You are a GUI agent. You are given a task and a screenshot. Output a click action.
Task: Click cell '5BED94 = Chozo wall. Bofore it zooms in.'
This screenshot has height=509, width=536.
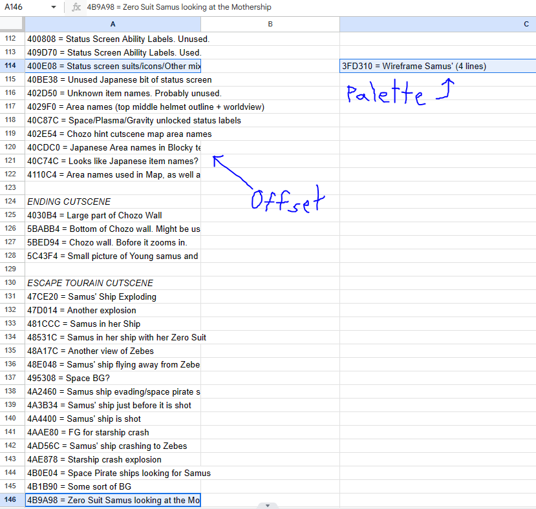point(113,242)
